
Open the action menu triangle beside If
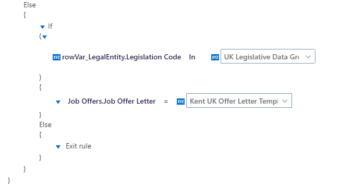tap(43, 27)
